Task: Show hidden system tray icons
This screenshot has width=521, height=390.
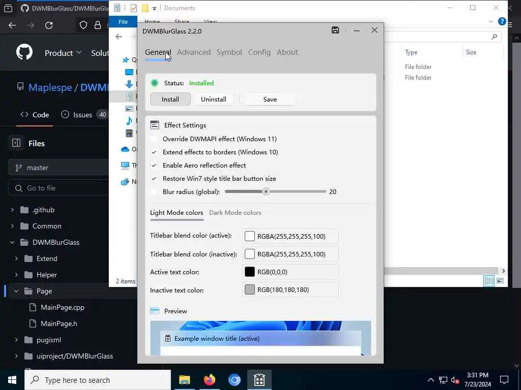Action: coord(430,380)
